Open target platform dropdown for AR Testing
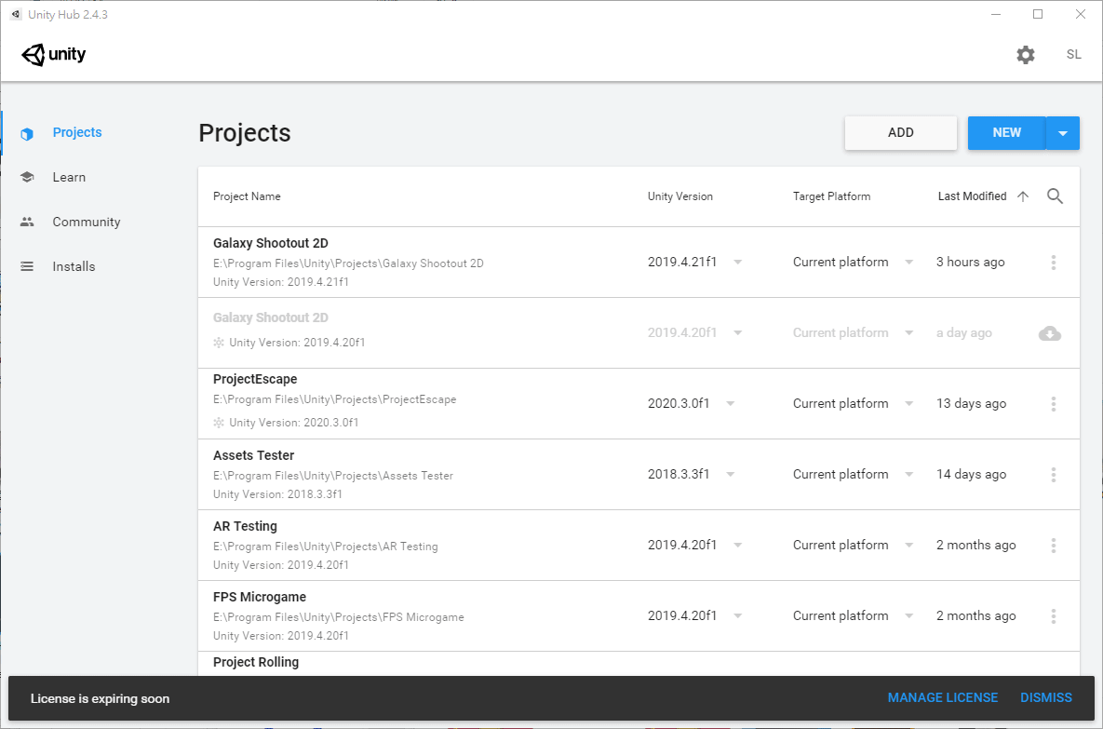 pyautogui.click(x=908, y=546)
